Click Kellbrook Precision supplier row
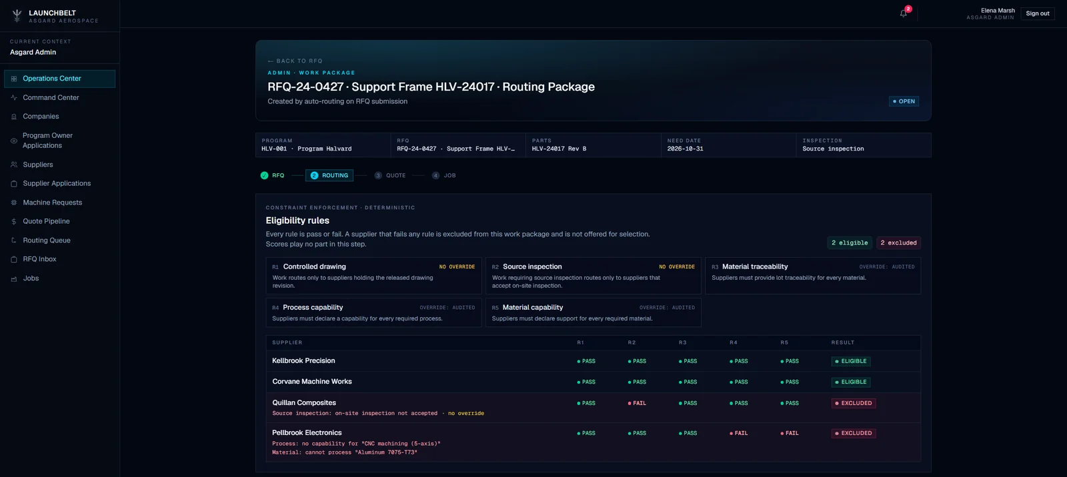 [x=593, y=361]
